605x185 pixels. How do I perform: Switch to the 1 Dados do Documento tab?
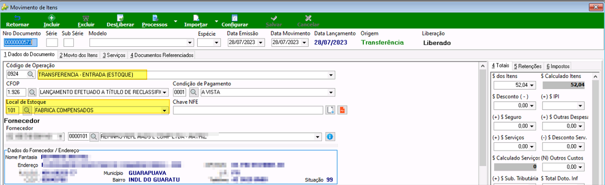pos(29,55)
